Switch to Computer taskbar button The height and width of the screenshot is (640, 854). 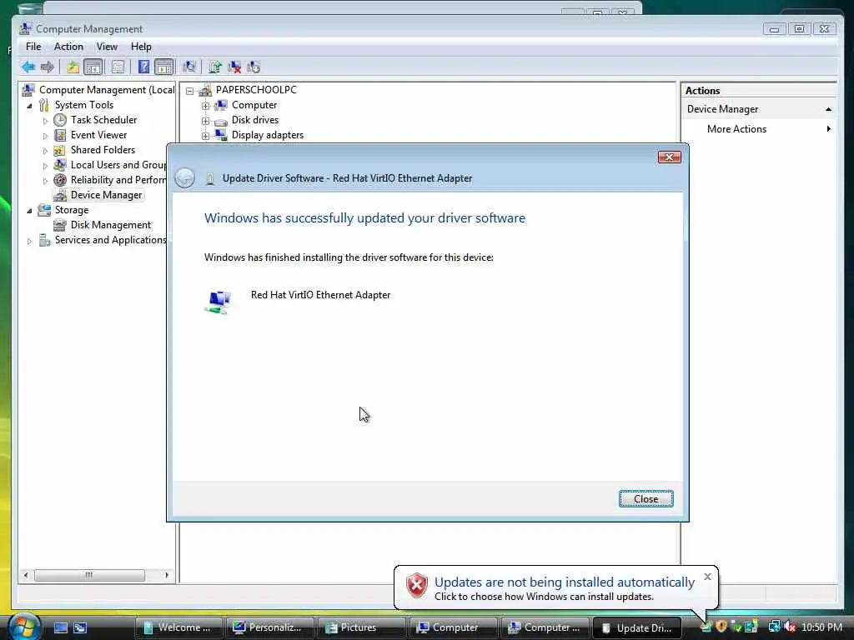pyautogui.click(x=453, y=627)
